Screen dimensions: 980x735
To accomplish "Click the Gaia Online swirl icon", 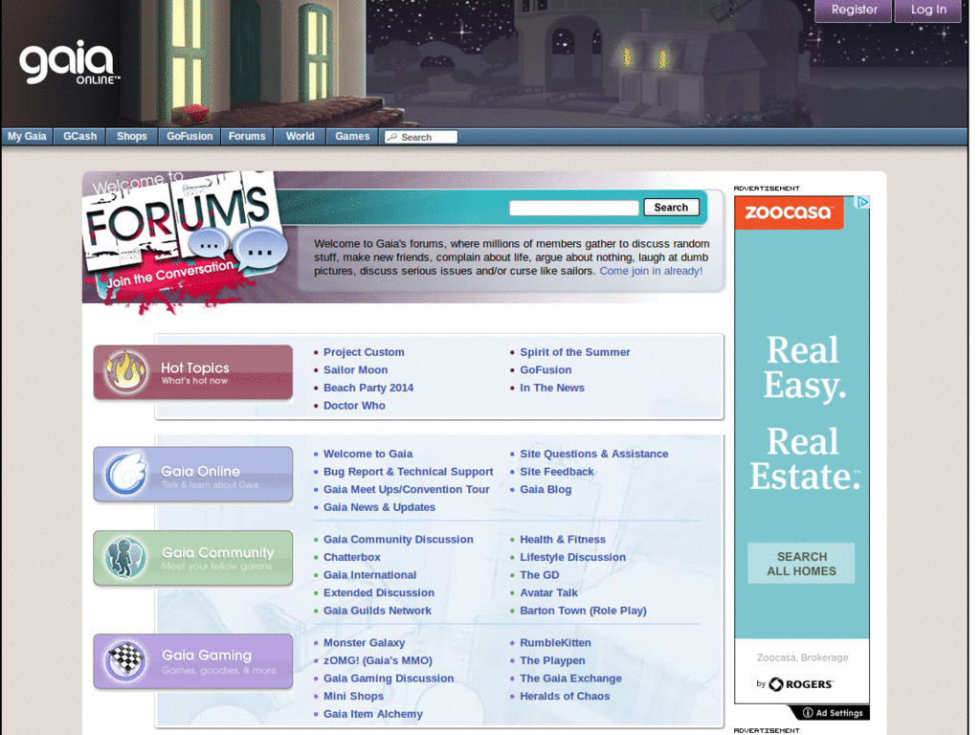I will click(x=125, y=473).
